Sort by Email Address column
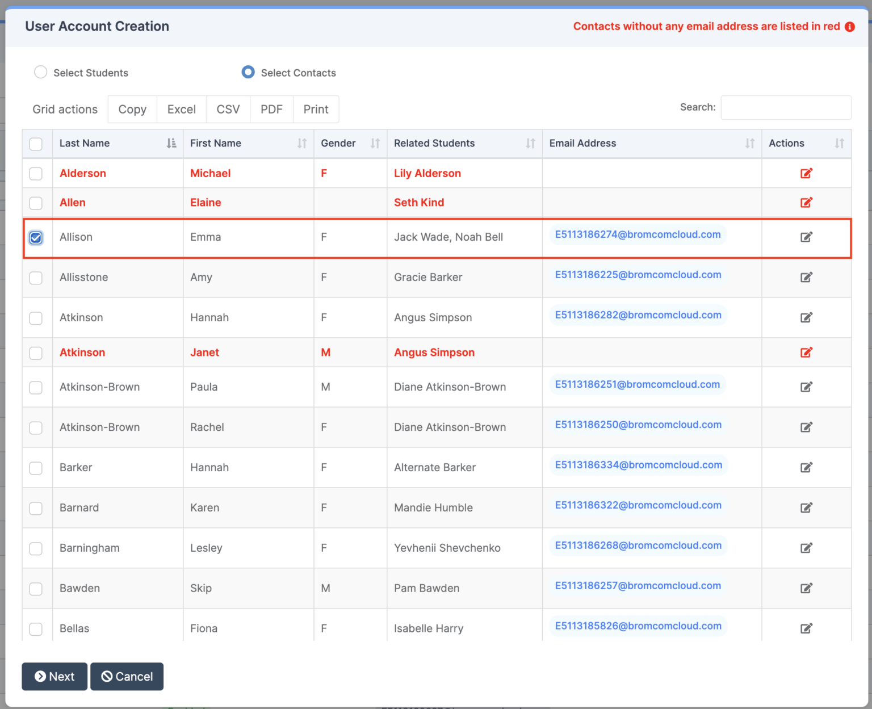 pyautogui.click(x=749, y=143)
